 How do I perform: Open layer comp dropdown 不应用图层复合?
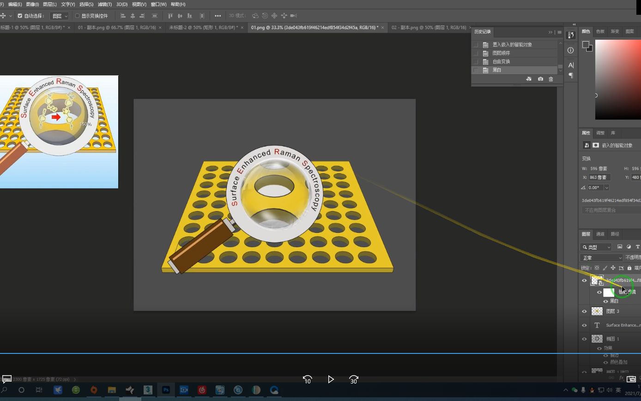point(611,210)
